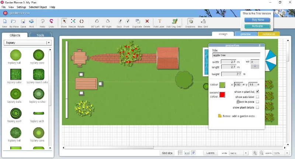Click the zoom in magnifier icon
The width and height of the screenshot is (295, 159).
255,153
